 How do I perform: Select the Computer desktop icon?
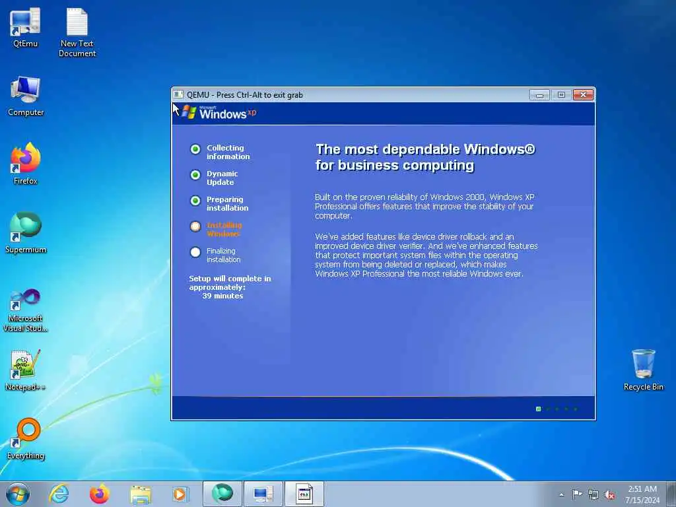pyautogui.click(x=26, y=96)
